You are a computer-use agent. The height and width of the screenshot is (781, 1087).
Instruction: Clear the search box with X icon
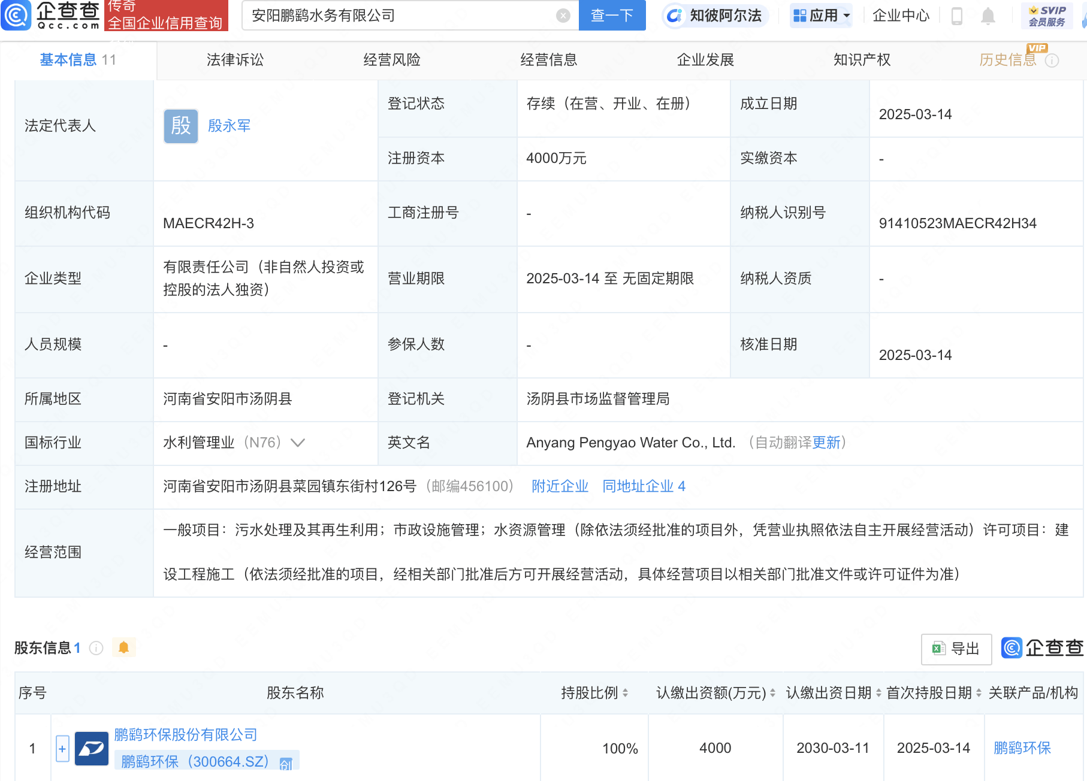pos(563,16)
